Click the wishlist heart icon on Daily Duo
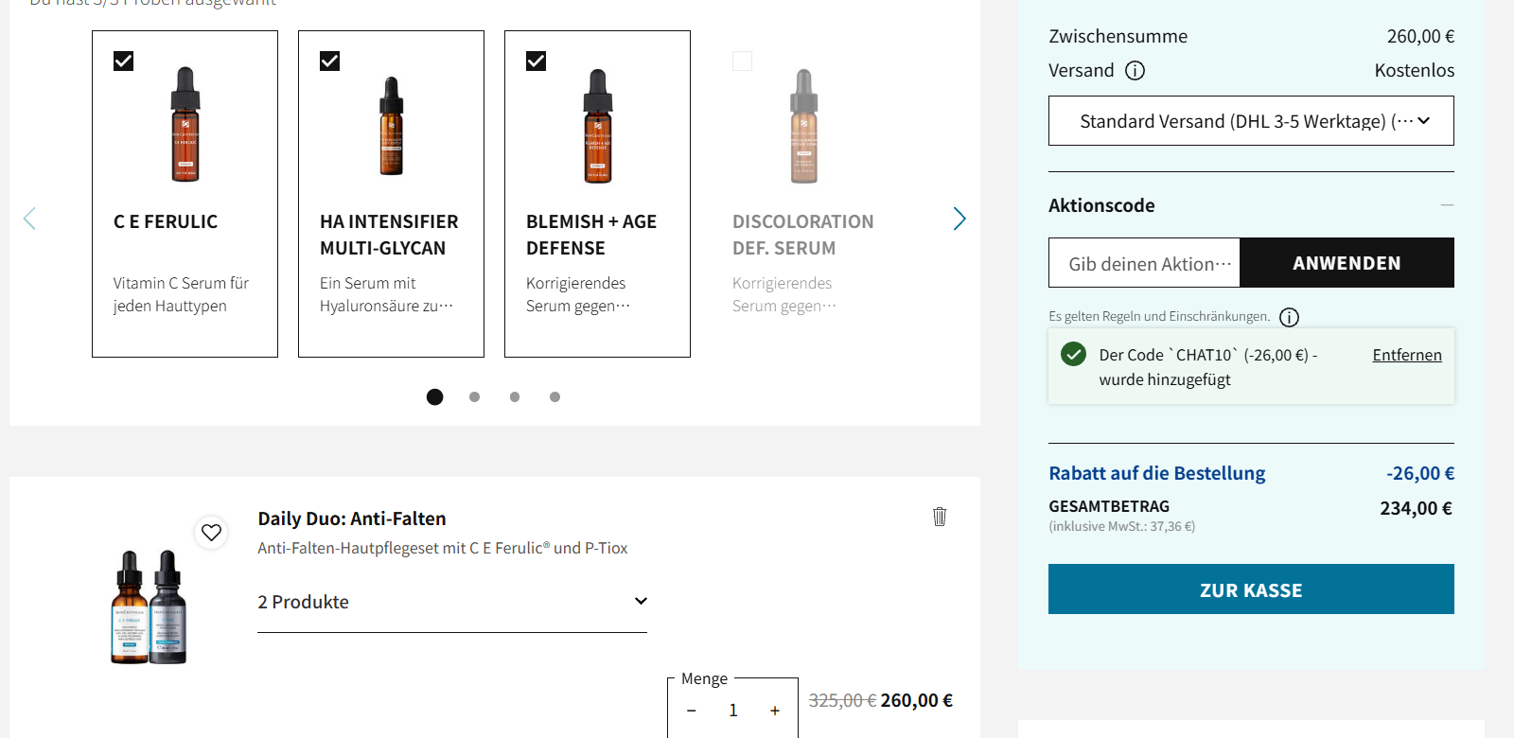The image size is (1514, 738). pyautogui.click(x=211, y=533)
